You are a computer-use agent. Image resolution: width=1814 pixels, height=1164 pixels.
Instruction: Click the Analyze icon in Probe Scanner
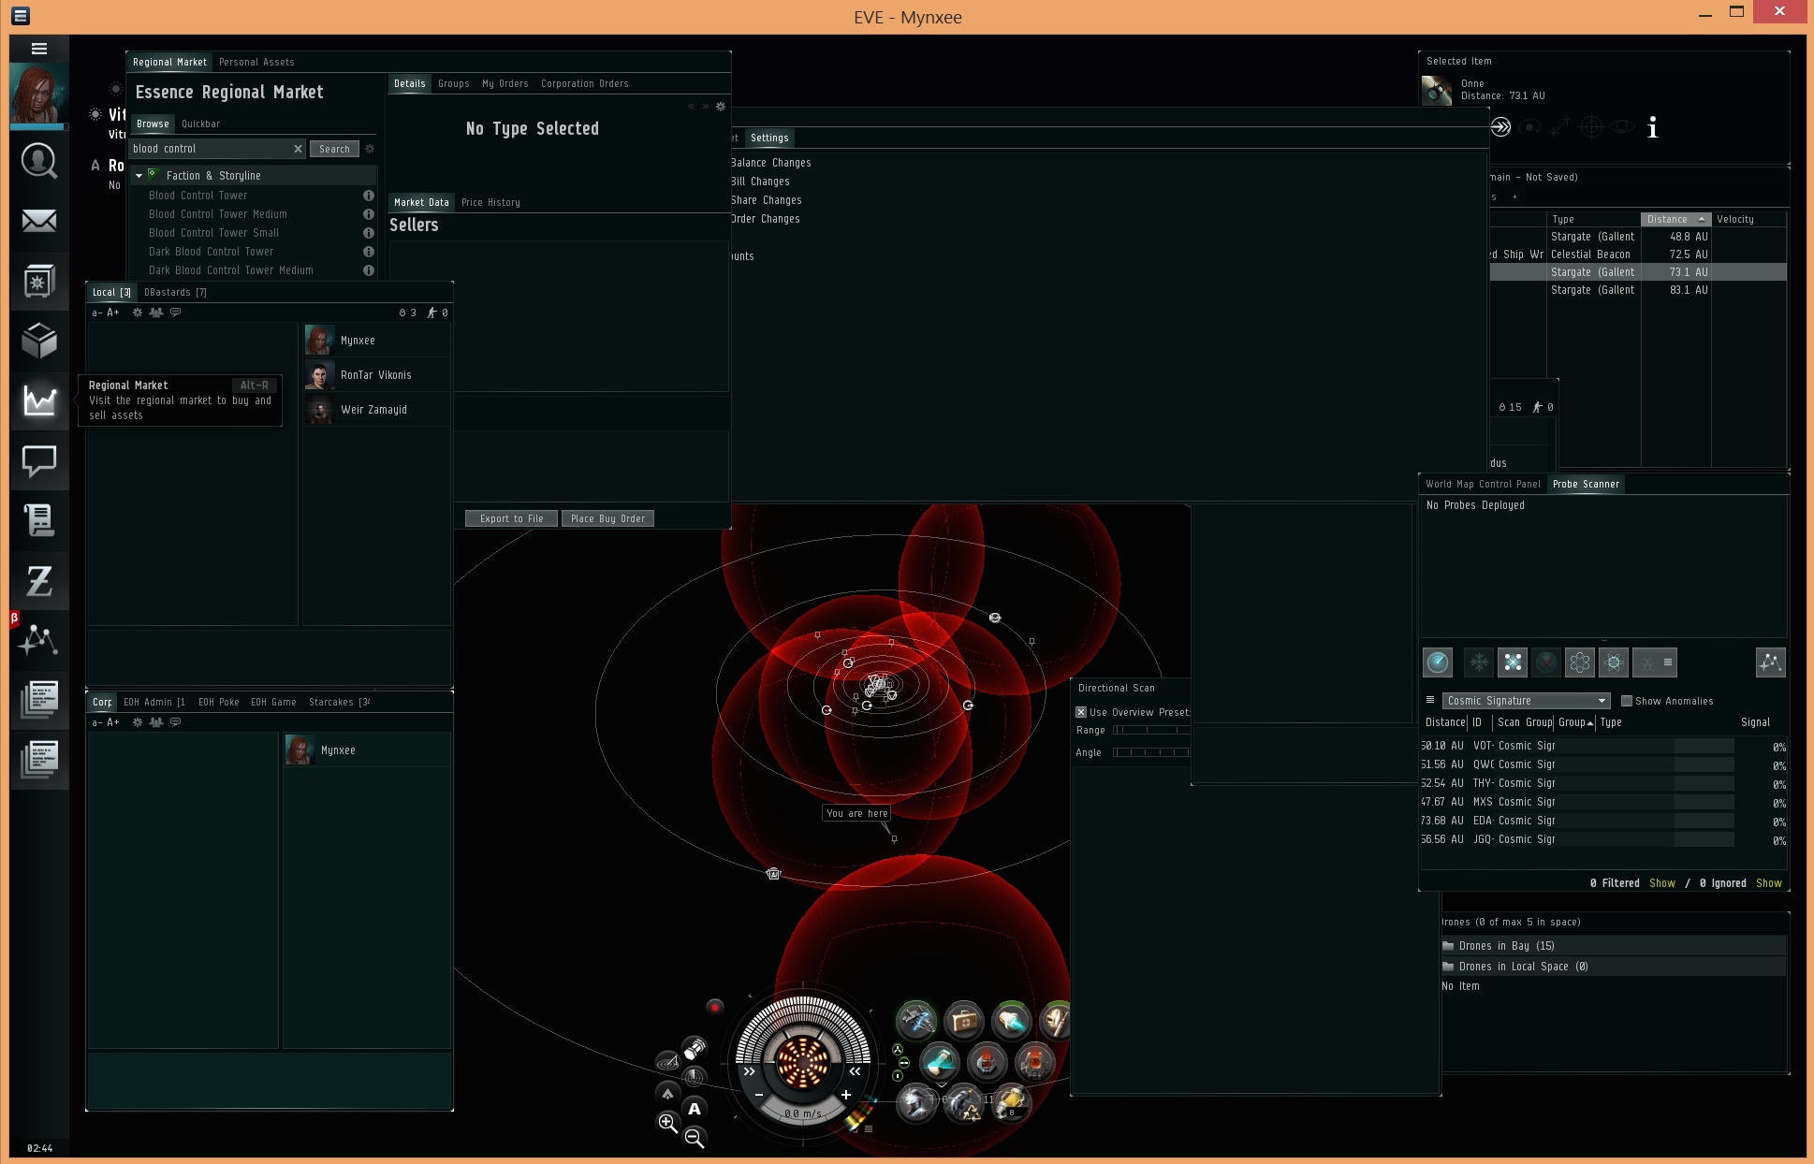[x=1437, y=662]
